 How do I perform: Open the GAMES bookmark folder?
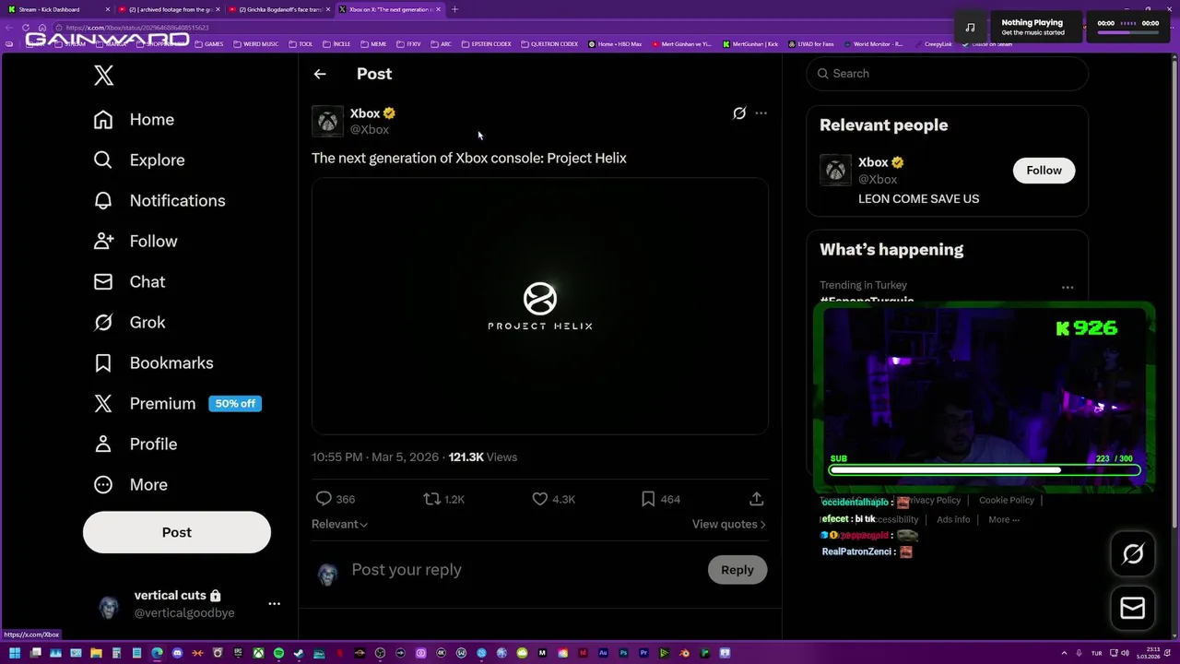pos(208,44)
